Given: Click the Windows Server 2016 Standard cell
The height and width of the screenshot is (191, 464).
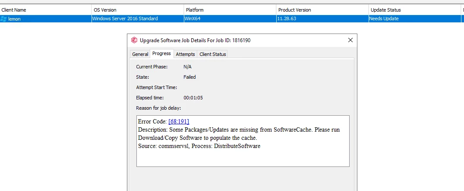Looking at the screenshot, I should (x=125, y=19).
